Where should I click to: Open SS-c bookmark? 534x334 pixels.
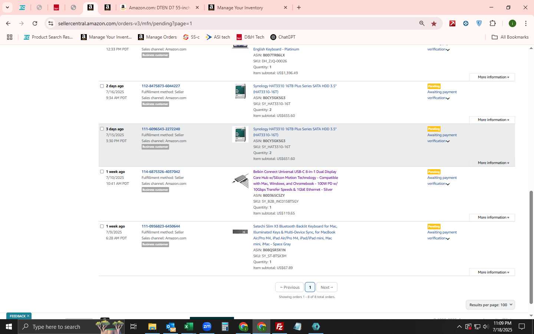tap(191, 37)
